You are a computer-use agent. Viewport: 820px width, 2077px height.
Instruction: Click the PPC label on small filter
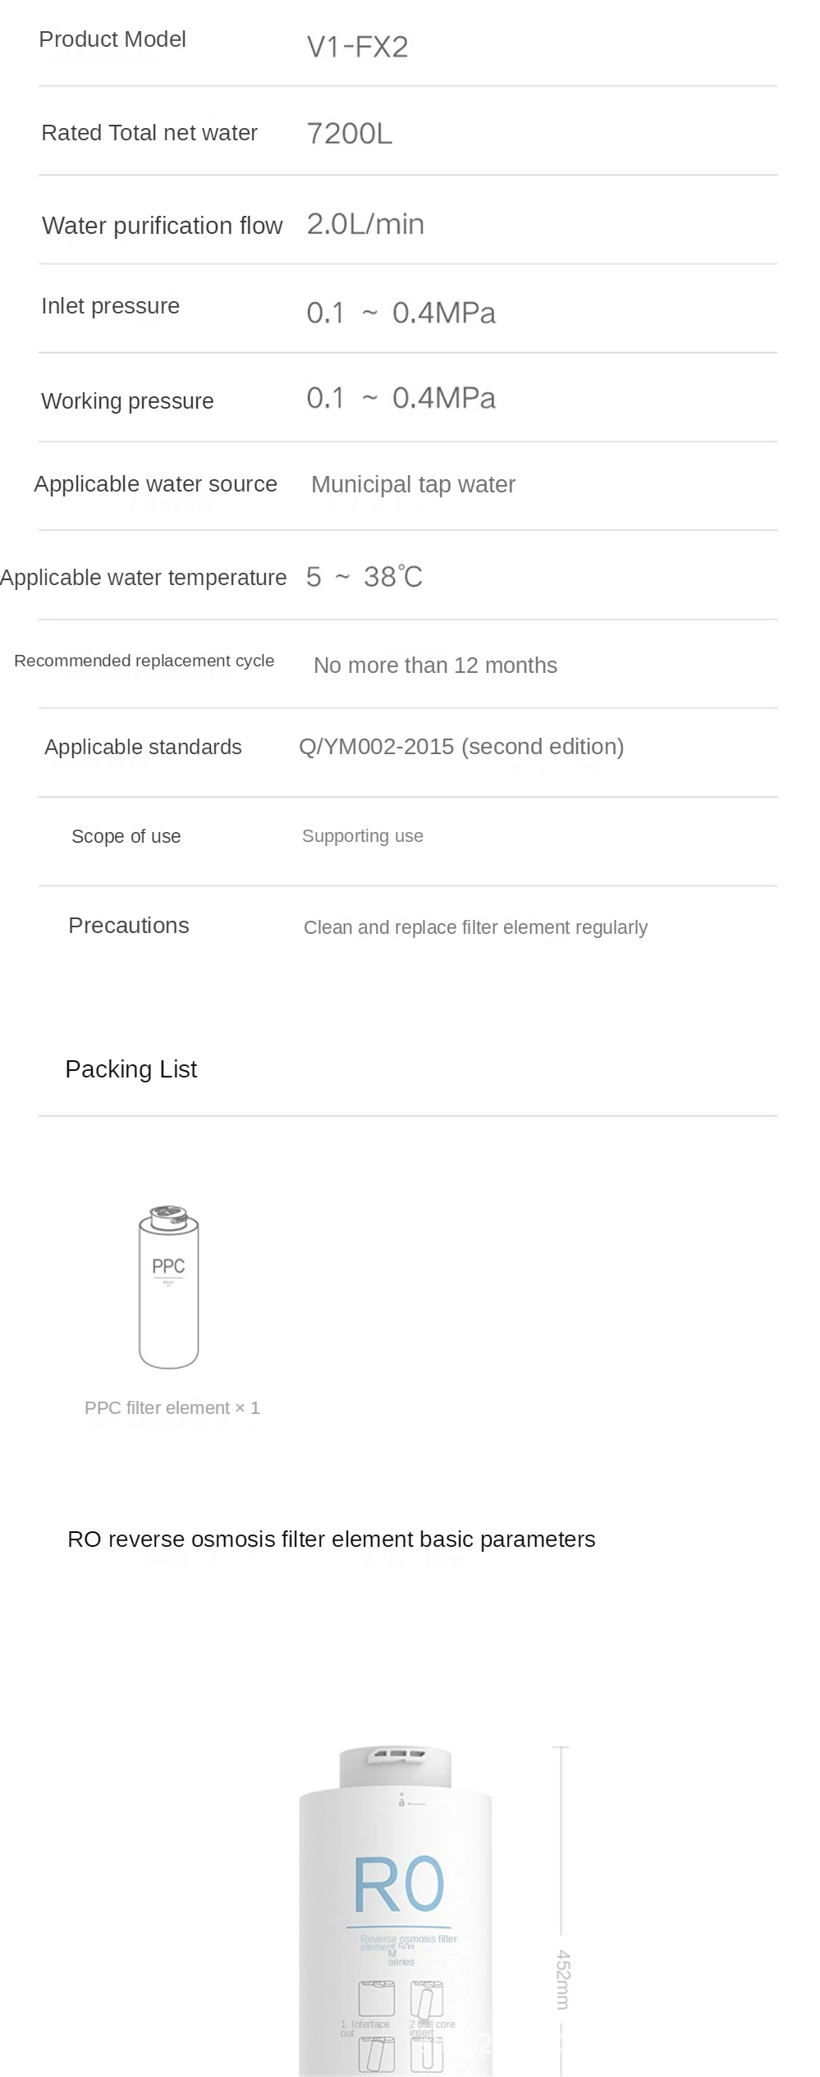coord(168,1266)
